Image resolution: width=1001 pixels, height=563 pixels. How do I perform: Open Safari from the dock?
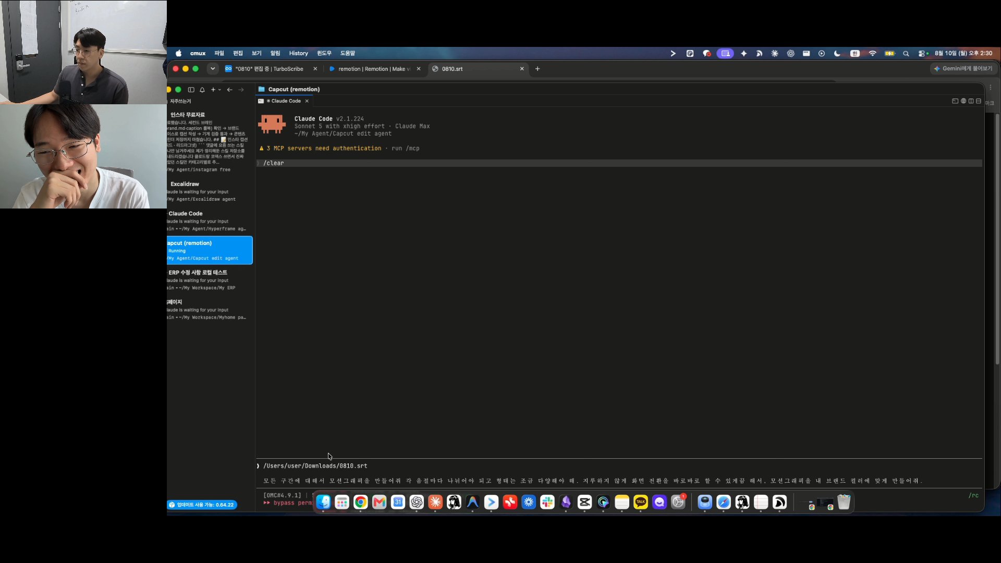coord(724,502)
